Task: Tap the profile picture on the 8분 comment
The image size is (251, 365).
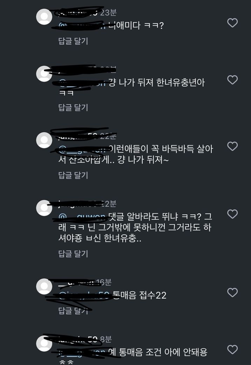Action: click(44, 344)
